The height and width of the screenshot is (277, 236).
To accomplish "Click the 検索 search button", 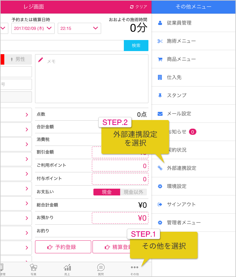I will pyautogui.click(x=136, y=46).
